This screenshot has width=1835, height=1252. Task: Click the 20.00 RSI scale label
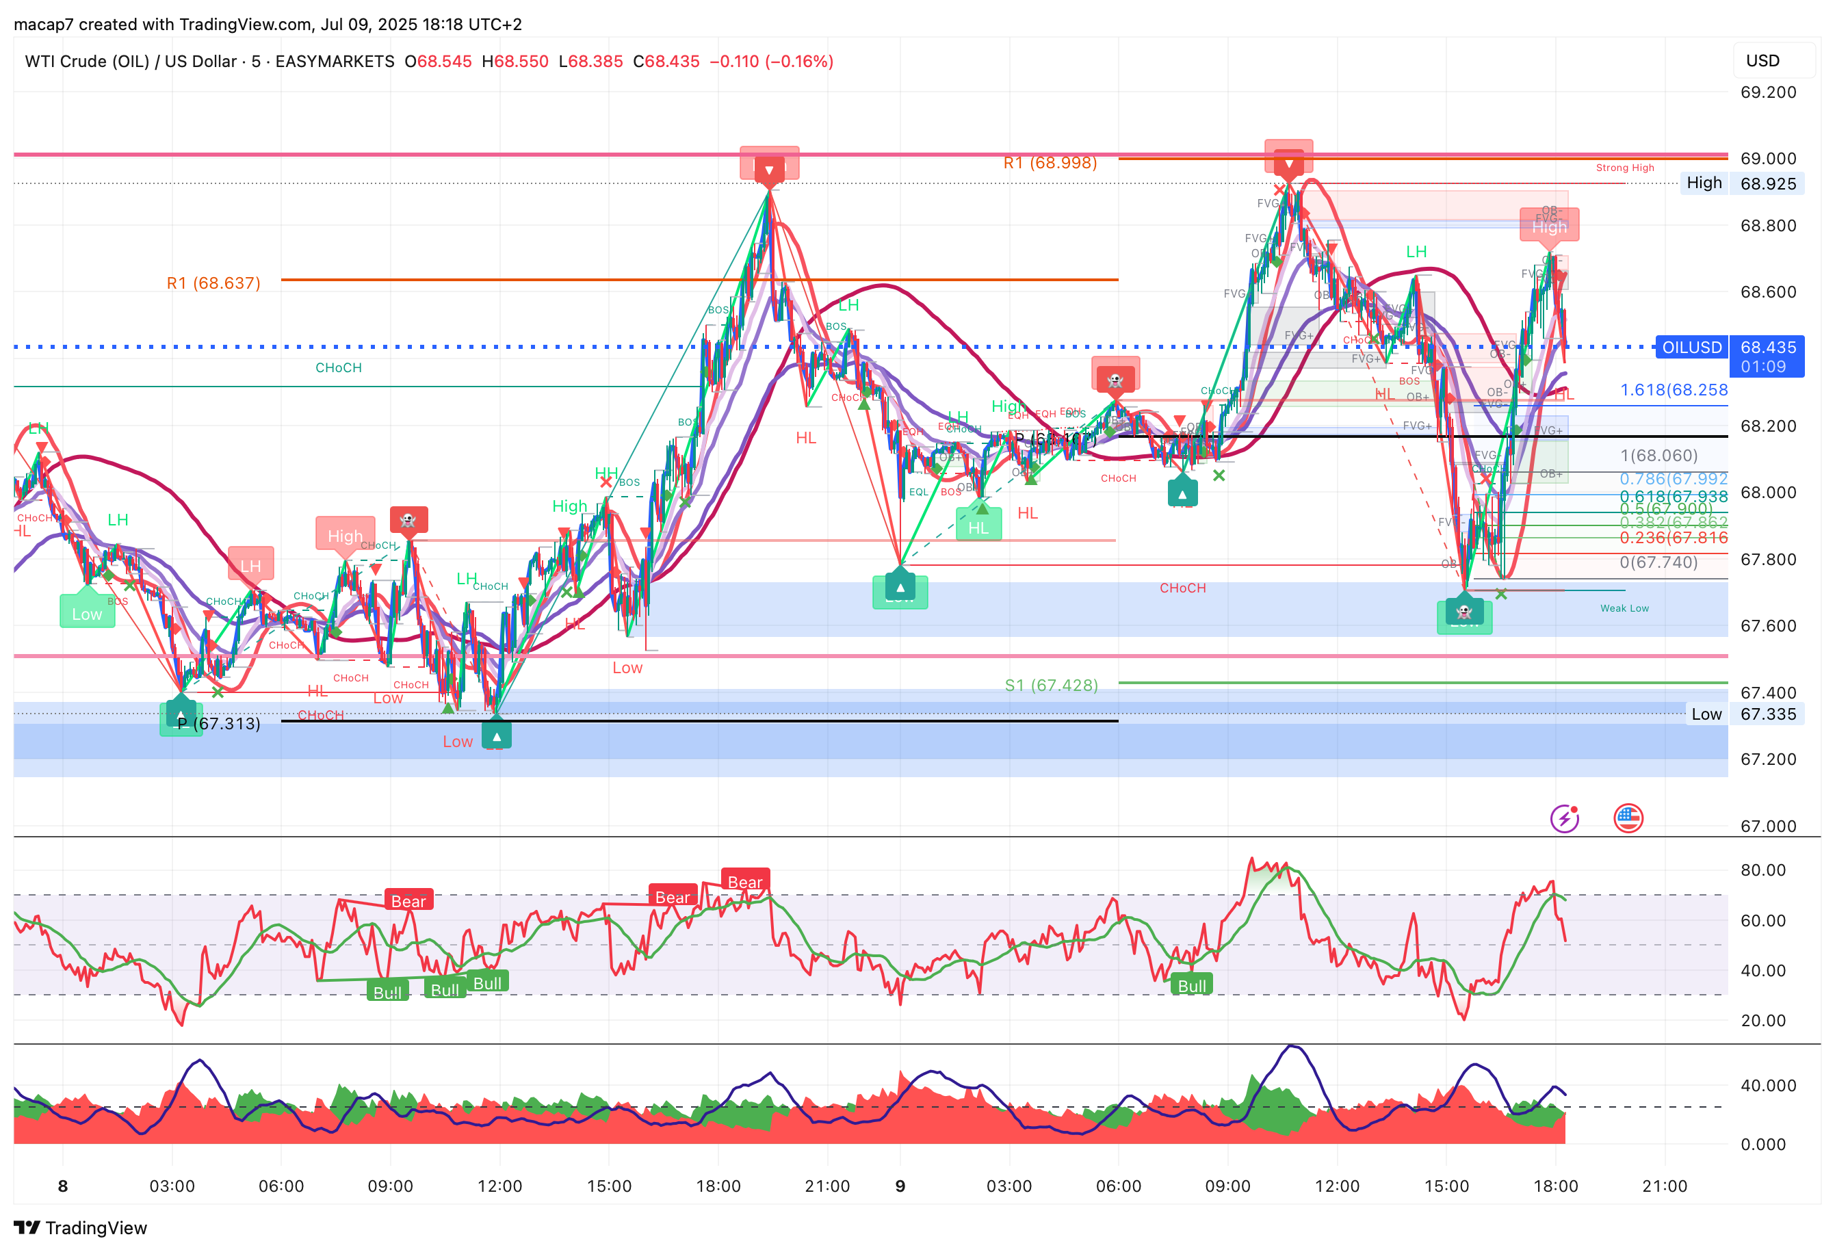coord(1762,1020)
